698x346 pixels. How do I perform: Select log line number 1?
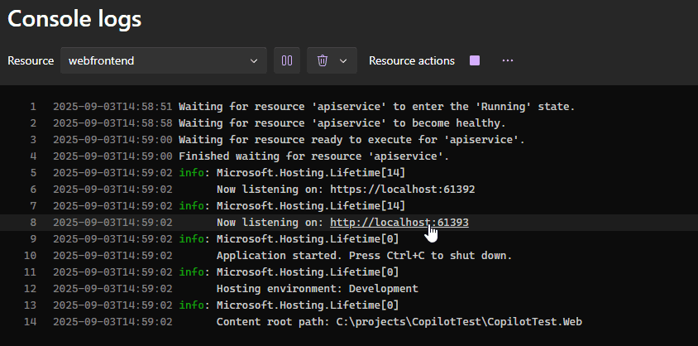32,107
